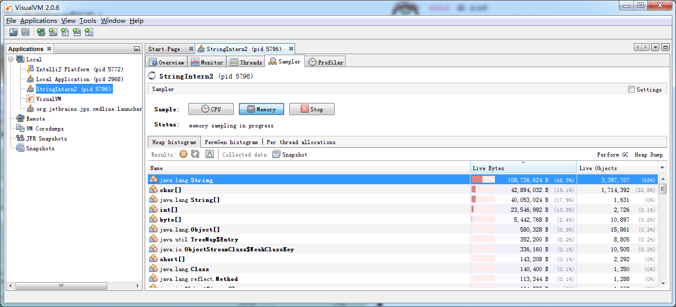676x307 pixels.
Task: Click Perform GC
Action: (613, 155)
